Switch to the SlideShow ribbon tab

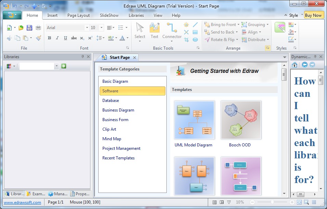coord(109,15)
